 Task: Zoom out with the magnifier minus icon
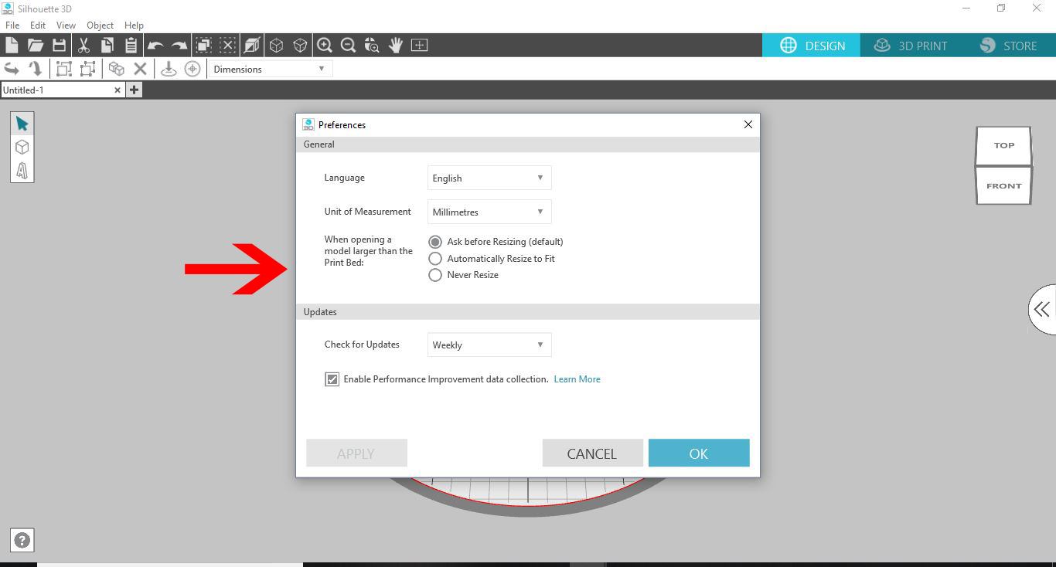coord(348,45)
